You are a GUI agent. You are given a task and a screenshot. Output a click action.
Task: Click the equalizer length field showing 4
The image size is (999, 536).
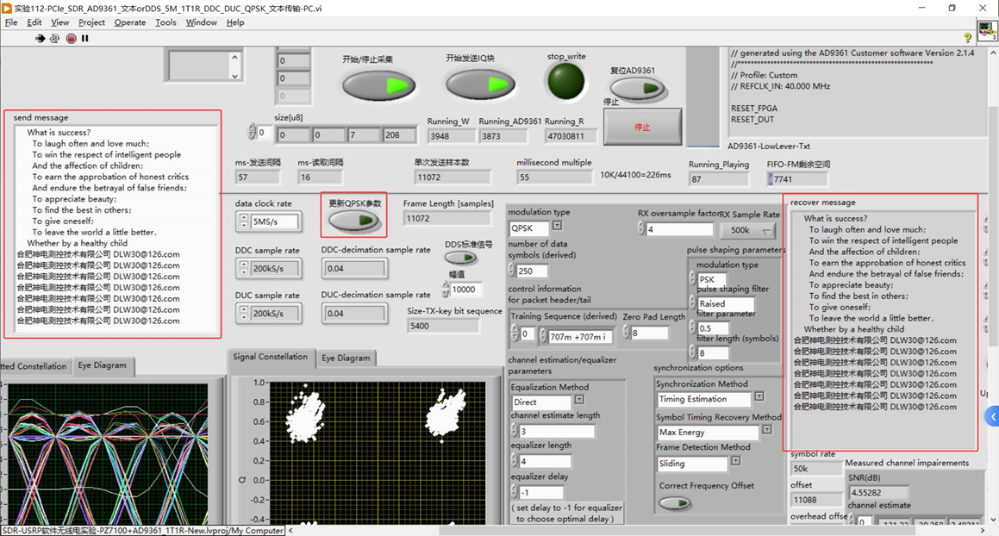[x=545, y=461]
